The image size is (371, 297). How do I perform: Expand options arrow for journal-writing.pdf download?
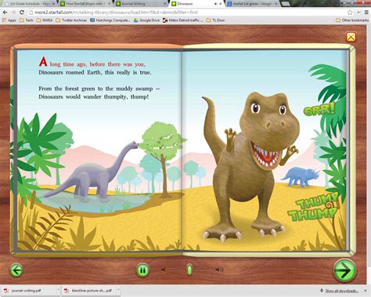(58, 291)
